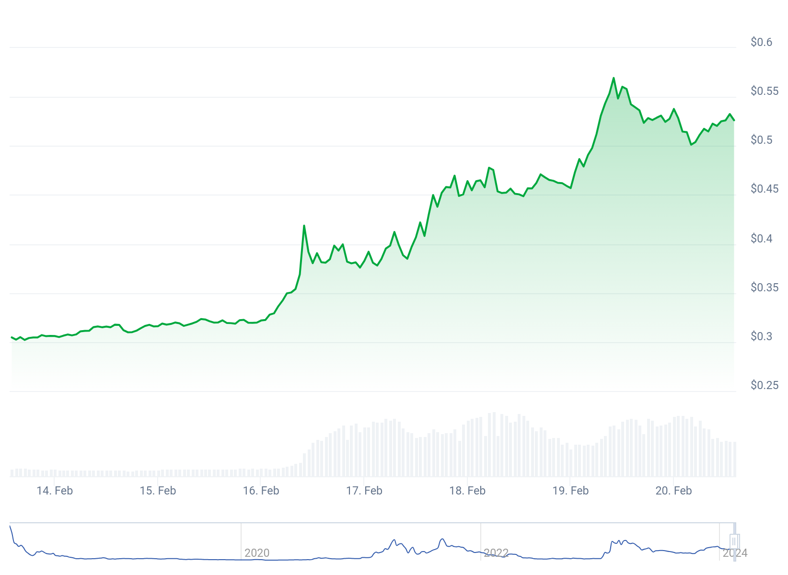This screenshot has height=575, width=788.
Task: Click the $0.5 price axis label
Action: pyautogui.click(x=761, y=140)
